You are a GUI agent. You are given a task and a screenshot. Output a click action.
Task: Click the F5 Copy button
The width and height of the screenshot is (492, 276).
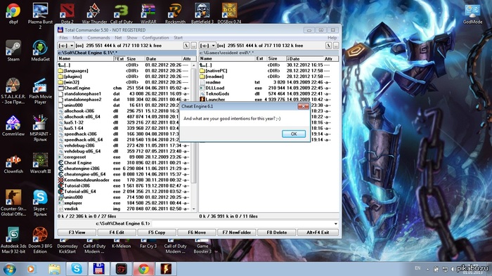[157, 232]
